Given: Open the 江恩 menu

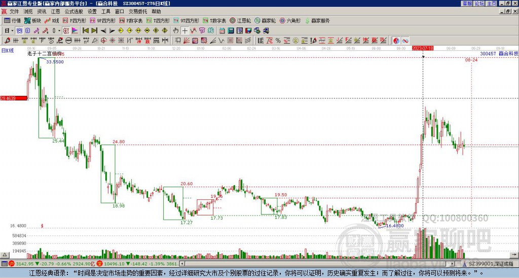Looking at the screenshot, I should (x=55, y=12).
